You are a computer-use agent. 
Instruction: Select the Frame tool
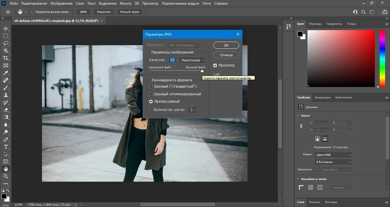[6, 65]
